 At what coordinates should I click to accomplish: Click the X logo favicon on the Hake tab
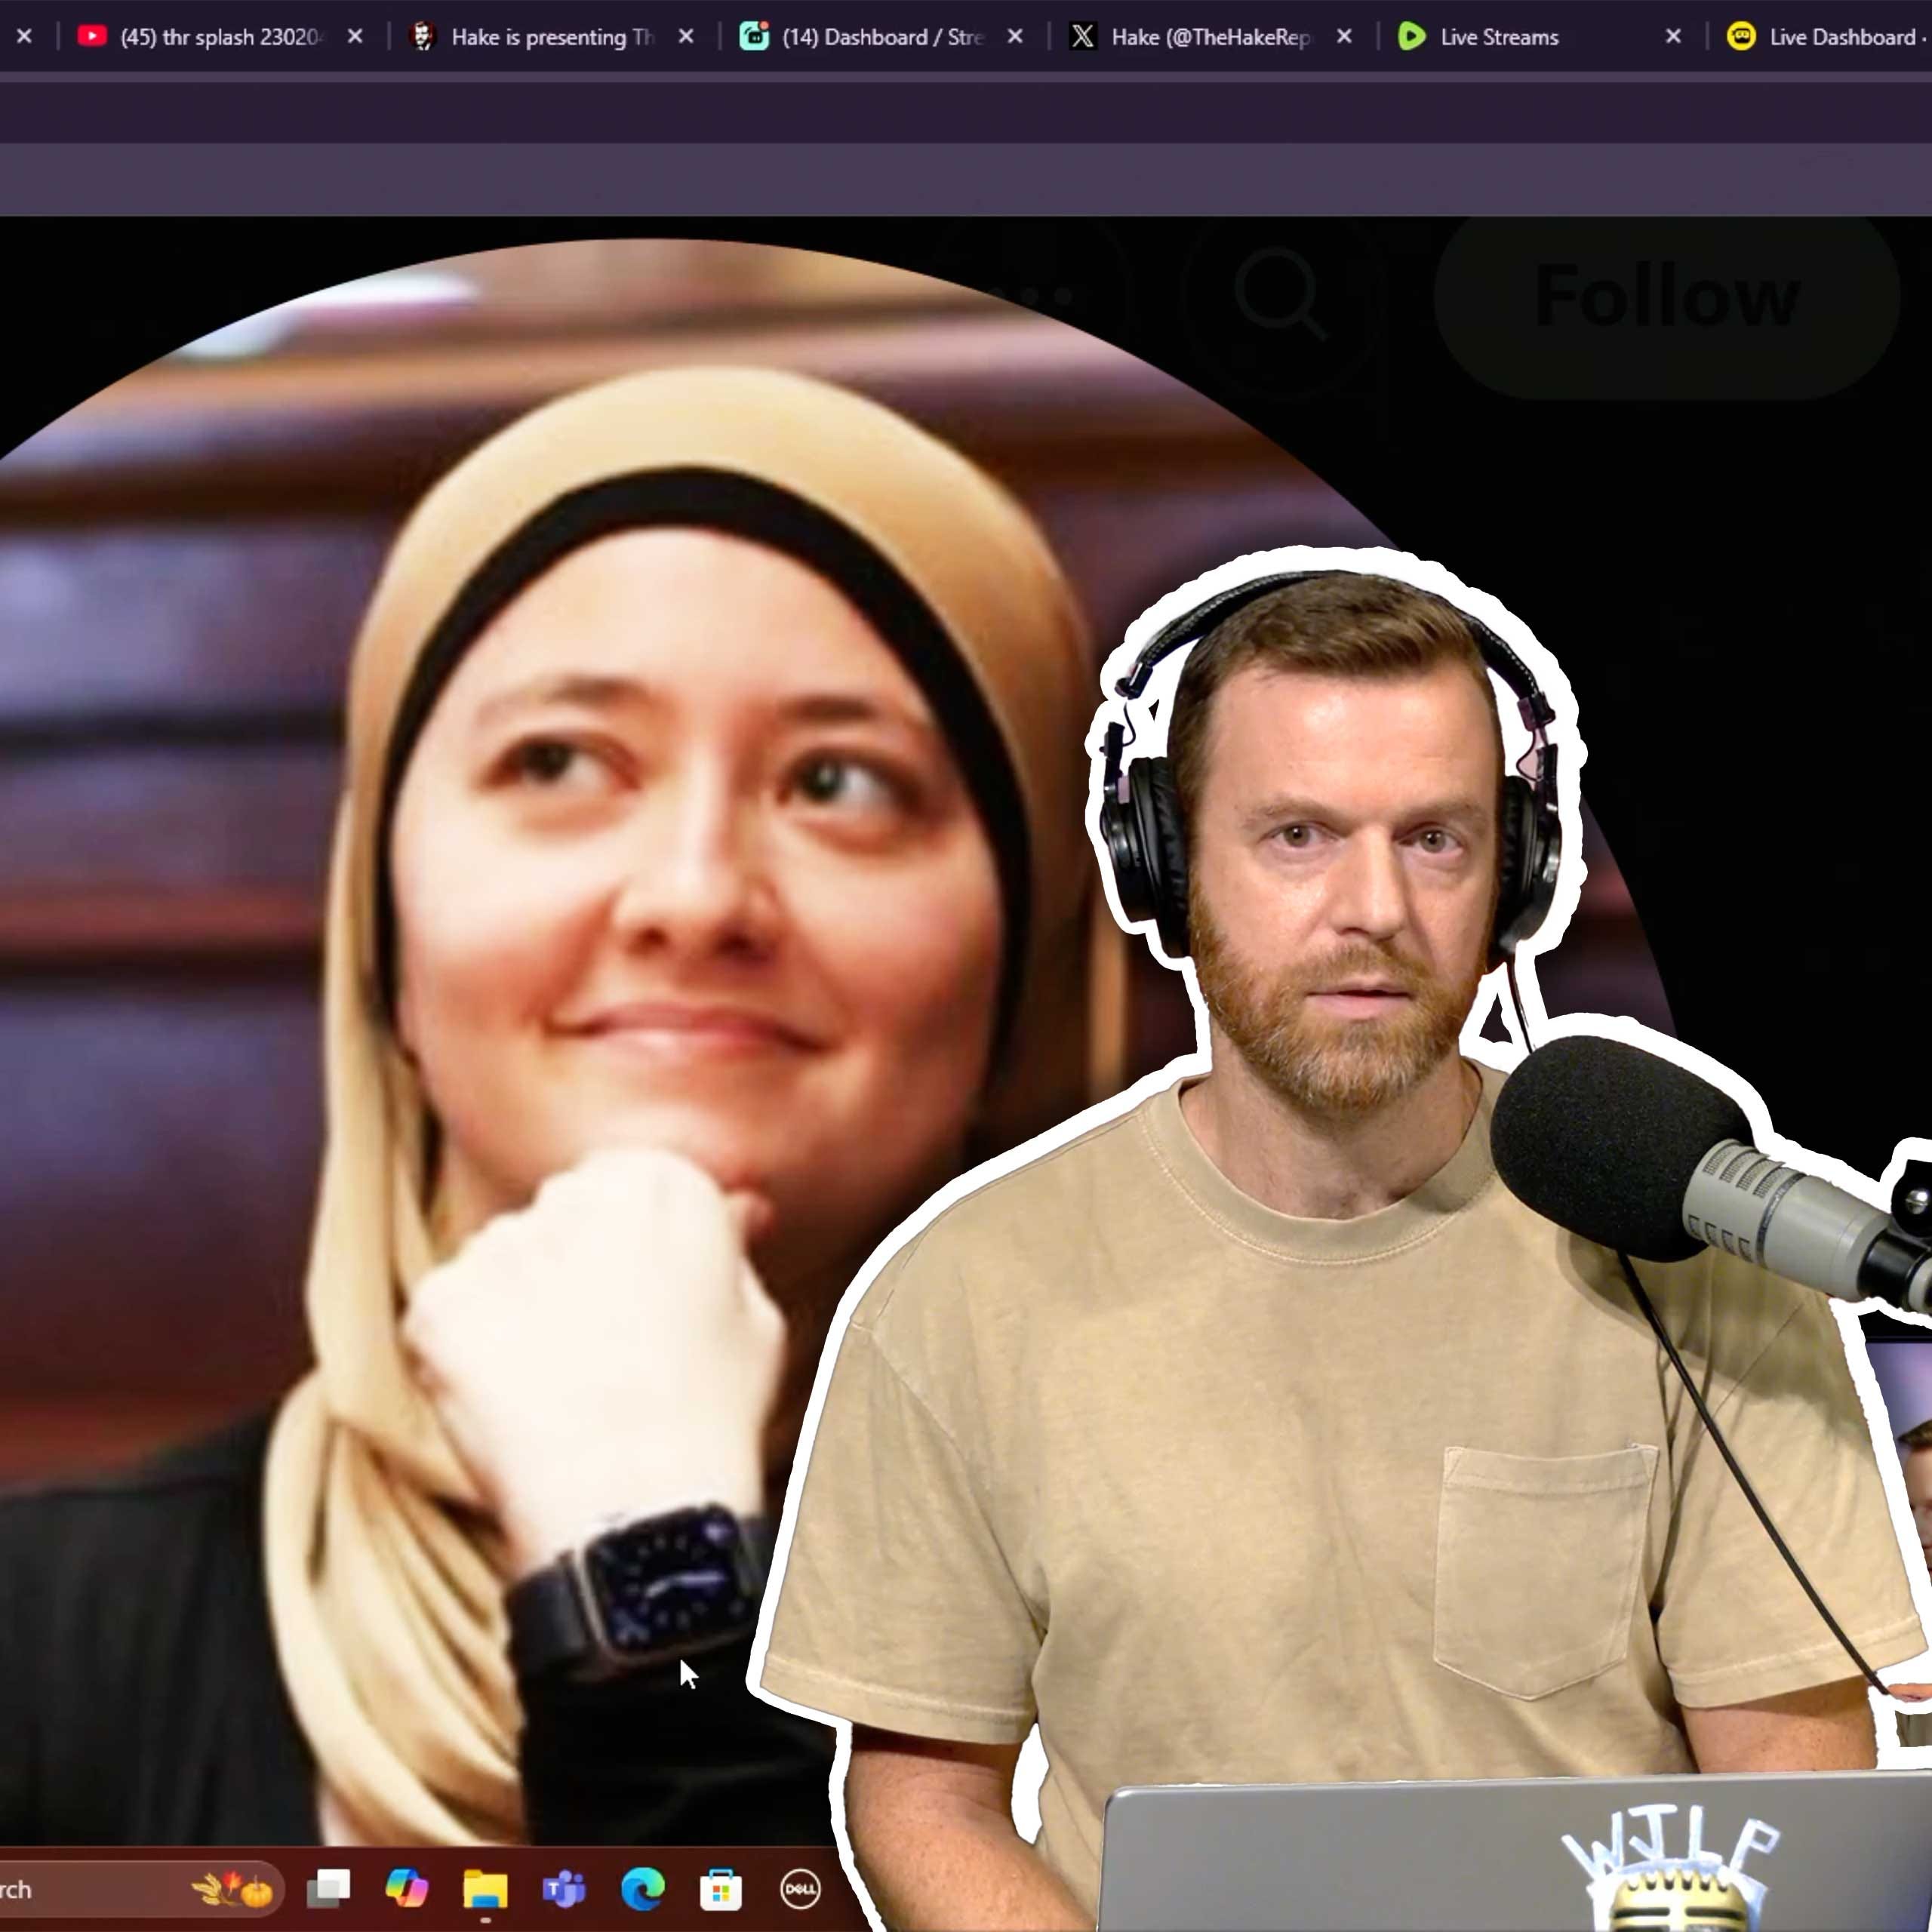tap(1082, 37)
